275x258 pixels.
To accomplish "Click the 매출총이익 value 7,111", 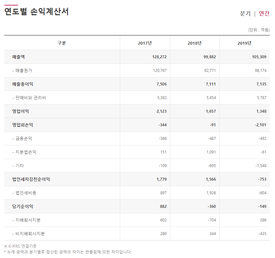I will click(211, 84).
